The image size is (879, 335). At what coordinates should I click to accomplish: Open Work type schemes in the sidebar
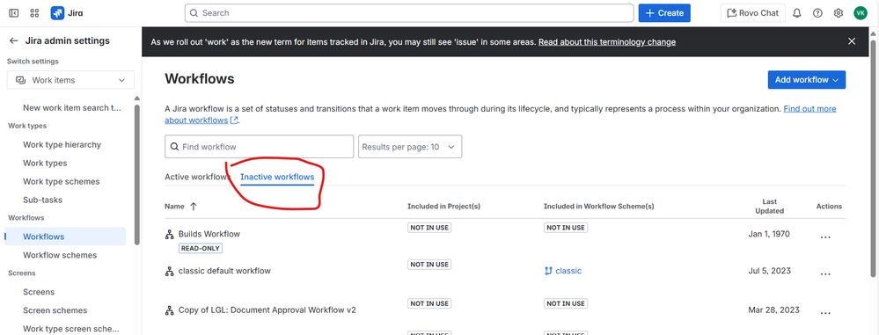(61, 181)
